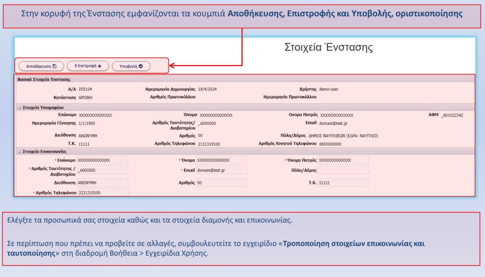Focus the Επώνυμο contact input field
485x277 pixels.
(x=102, y=160)
